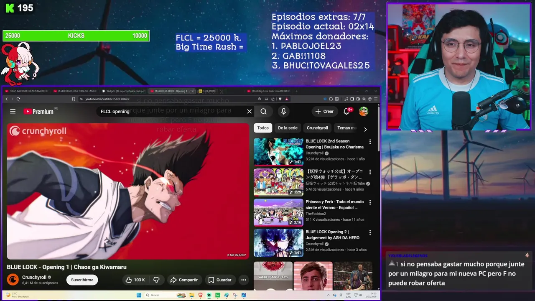The height and width of the screenshot is (301, 535).
Task: Switch to Big Time Rush Intro tab
Action: click(269, 91)
